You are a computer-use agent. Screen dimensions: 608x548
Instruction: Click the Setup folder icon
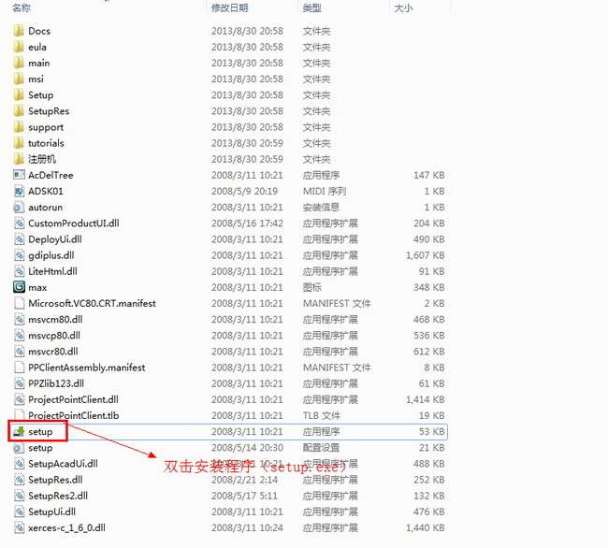pyautogui.click(x=19, y=94)
